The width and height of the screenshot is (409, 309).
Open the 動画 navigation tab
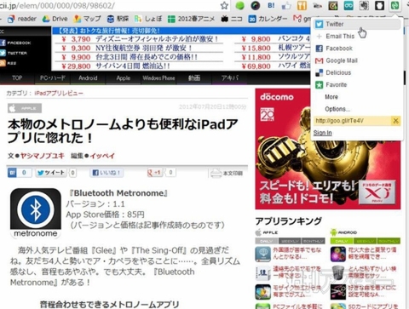[x=194, y=77]
